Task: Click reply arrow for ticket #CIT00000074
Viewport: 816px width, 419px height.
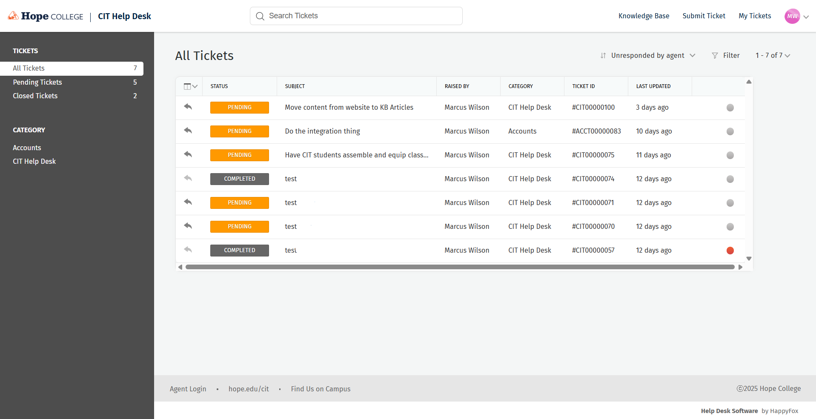Action: (188, 178)
